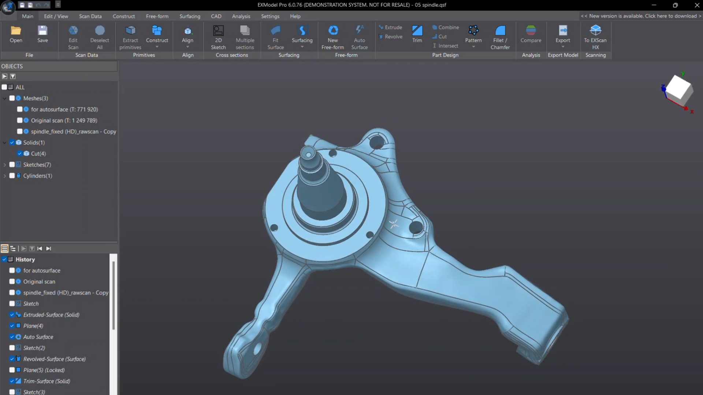Select the Auto Surface tool
Screen dimensions: 703x395
pyautogui.click(x=359, y=31)
